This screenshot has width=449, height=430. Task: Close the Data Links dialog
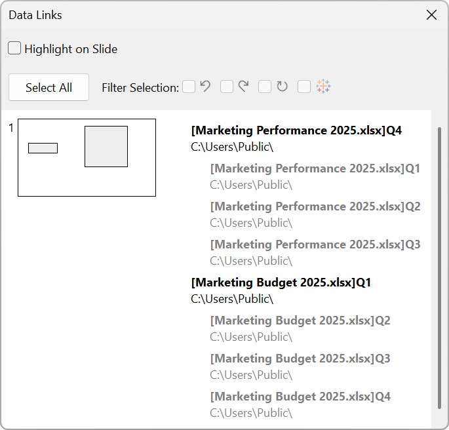click(x=431, y=15)
